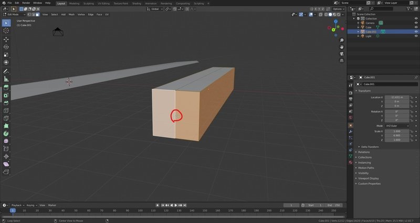
Task: Open the Modifiers wrench properties tab
Action: click(x=351, y=132)
